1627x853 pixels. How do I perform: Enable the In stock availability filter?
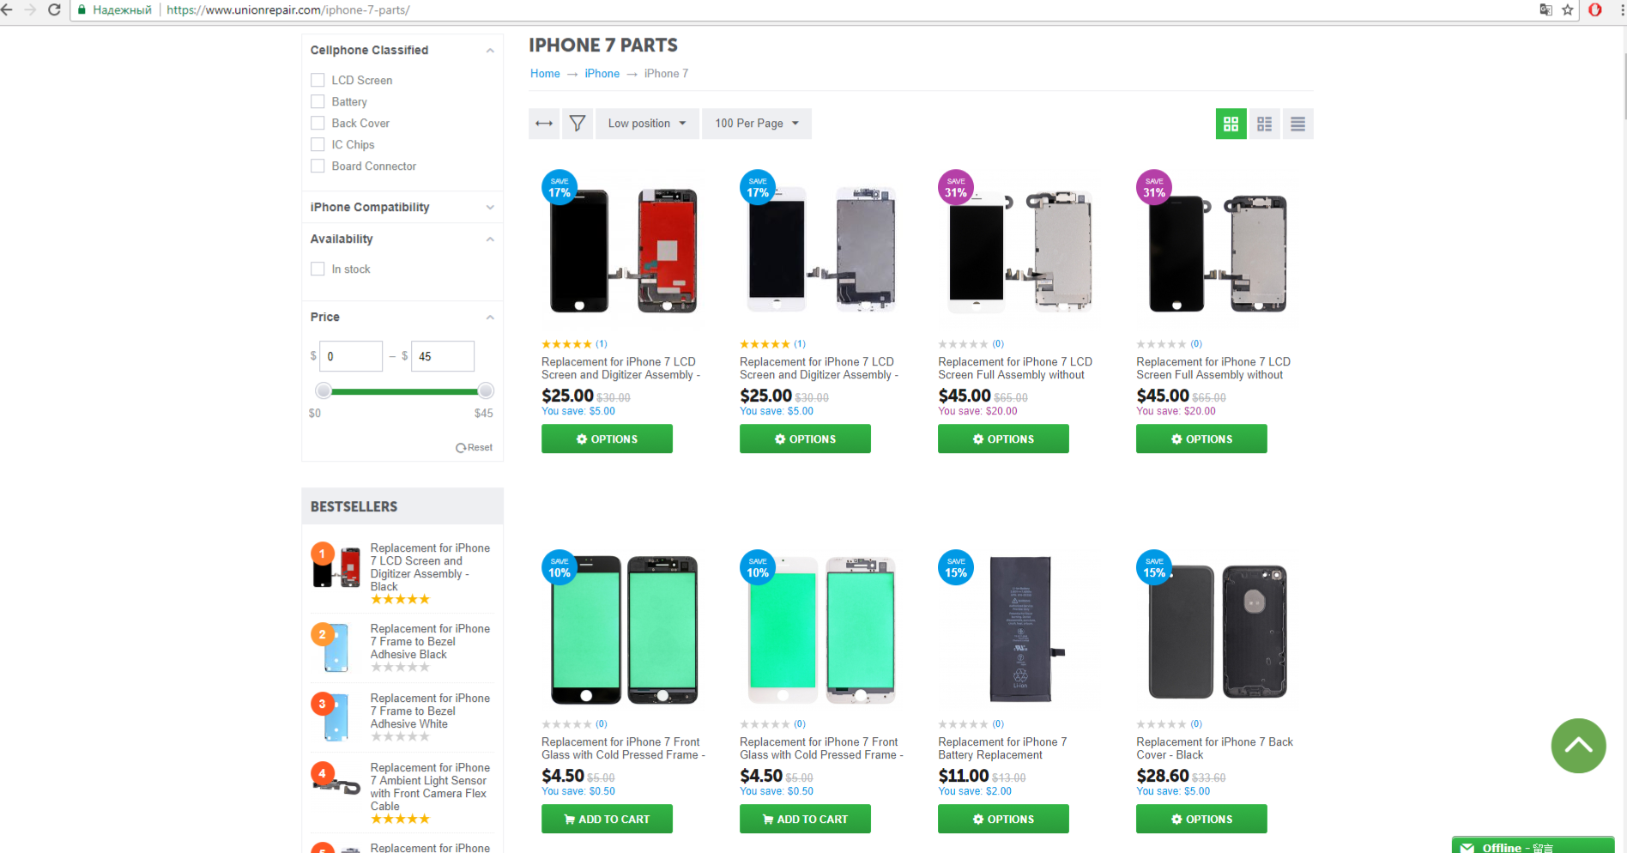318,269
